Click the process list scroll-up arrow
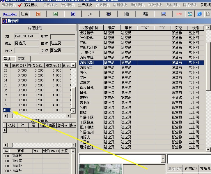The height and width of the screenshot is (174, 211). tap(208, 28)
